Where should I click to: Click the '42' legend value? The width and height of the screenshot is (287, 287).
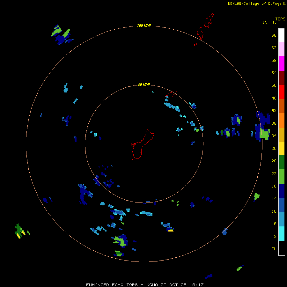point(274,111)
